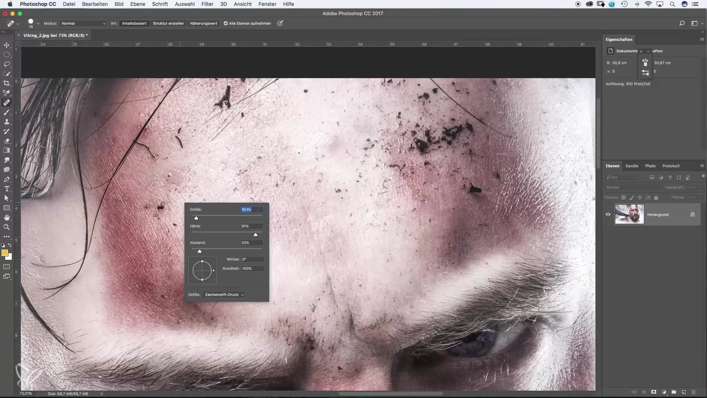Choose 'Struktur erstellen' healing type
This screenshot has width=707, height=398.
168,23
